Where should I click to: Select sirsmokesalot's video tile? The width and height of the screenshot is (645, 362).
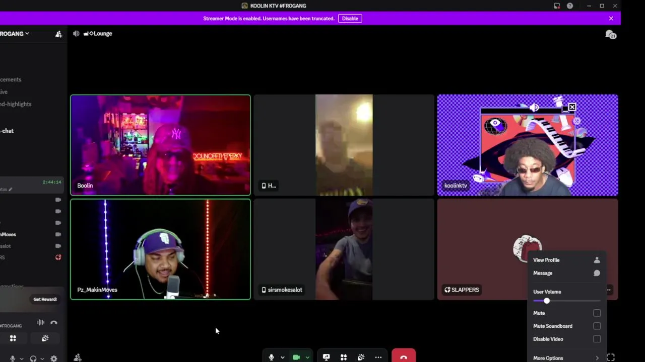[x=344, y=249]
